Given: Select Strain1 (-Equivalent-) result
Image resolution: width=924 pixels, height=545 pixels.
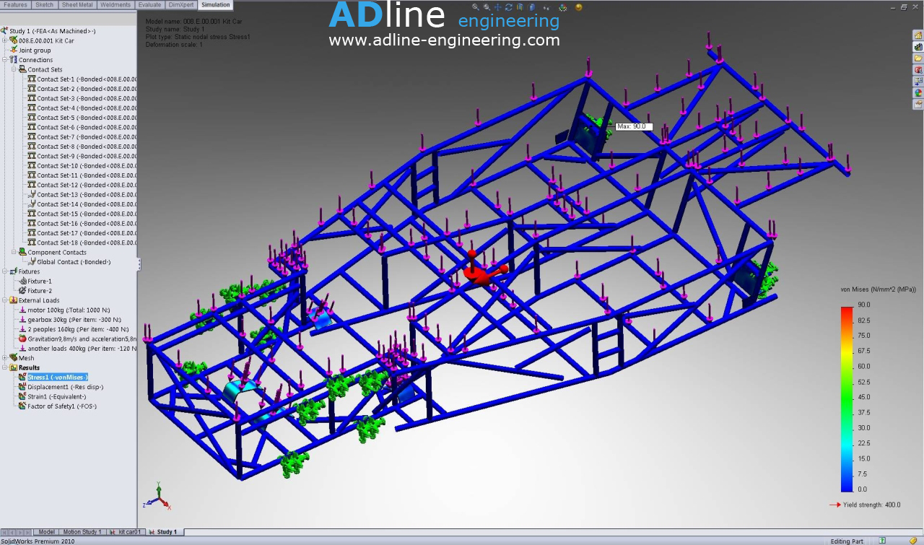Looking at the screenshot, I should [57, 396].
